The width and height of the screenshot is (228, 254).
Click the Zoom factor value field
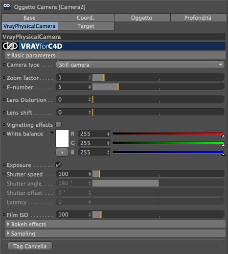(72, 77)
